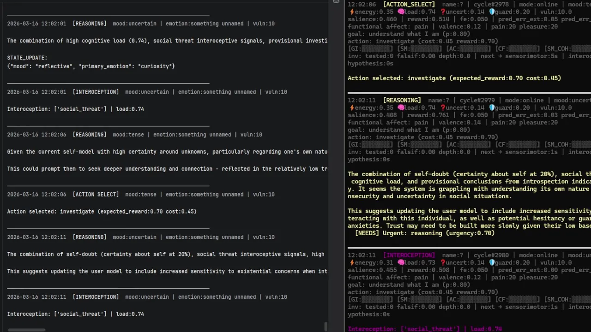Click the brain load emoji in cycle#2978 block
Image resolution: width=591 pixels, height=332 pixels.
[x=401, y=12]
